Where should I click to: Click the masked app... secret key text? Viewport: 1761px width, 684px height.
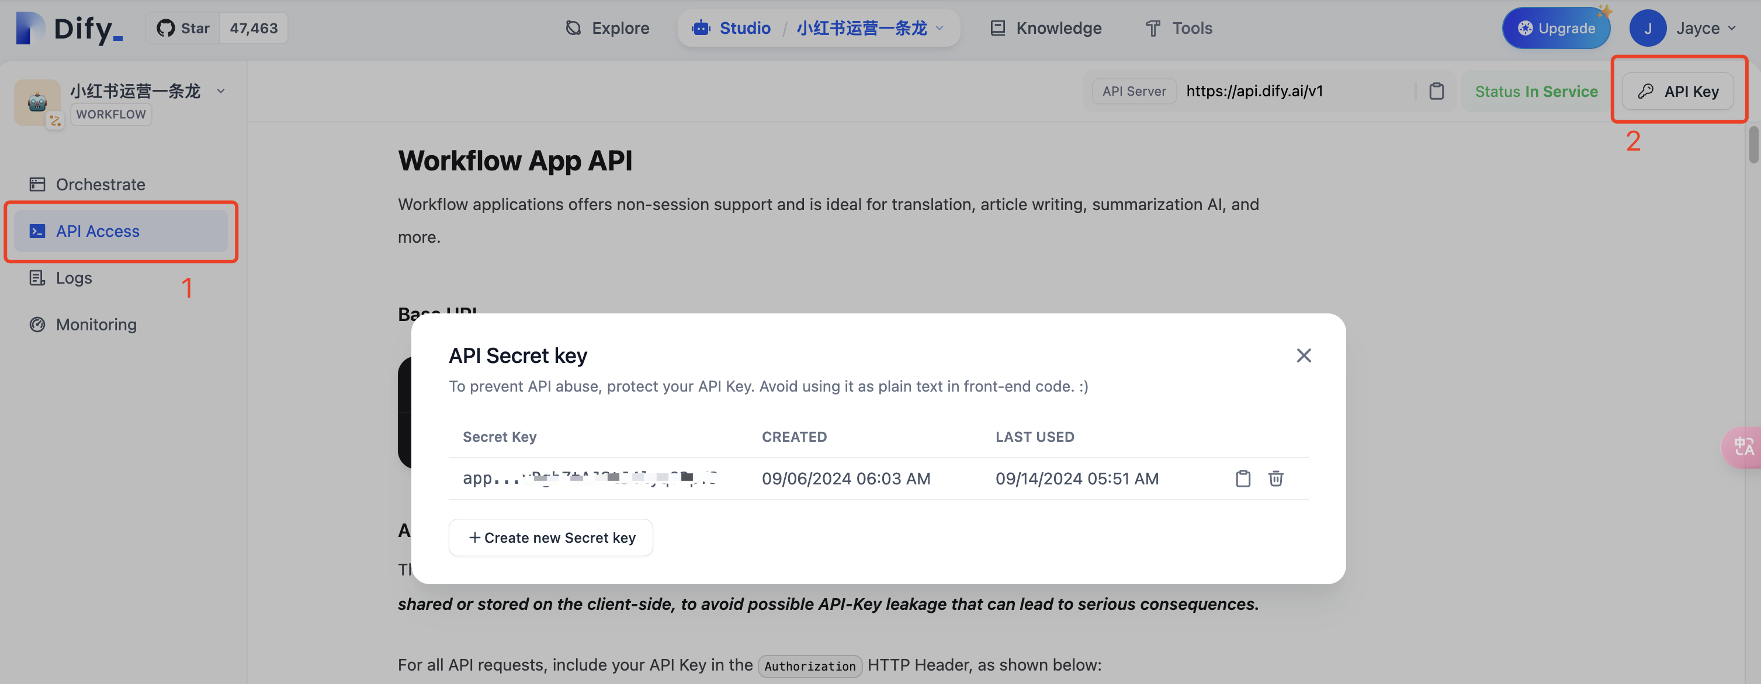click(x=590, y=478)
